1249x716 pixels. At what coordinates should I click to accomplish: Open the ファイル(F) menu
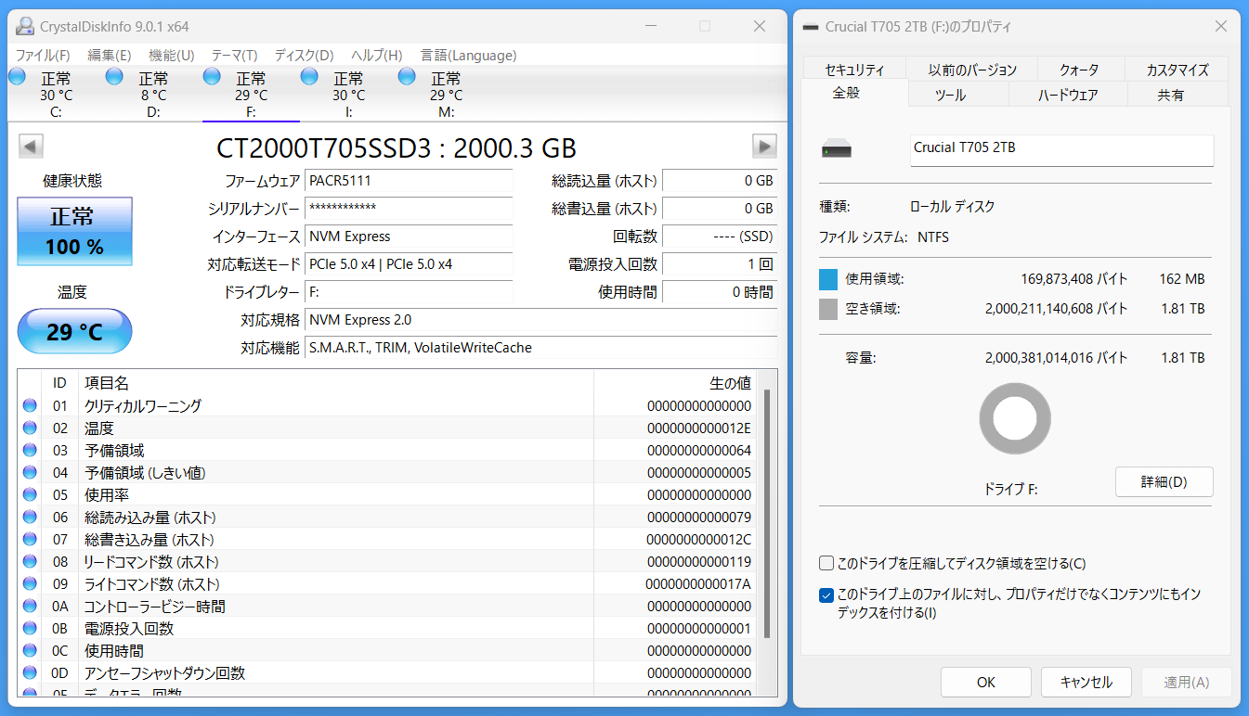[x=43, y=56]
